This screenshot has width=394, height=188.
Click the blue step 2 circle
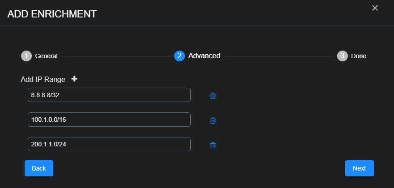[180, 56]
